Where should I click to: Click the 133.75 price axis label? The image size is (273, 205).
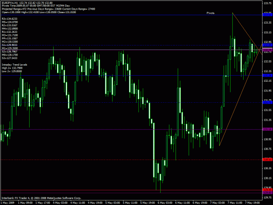pos(267,3)
